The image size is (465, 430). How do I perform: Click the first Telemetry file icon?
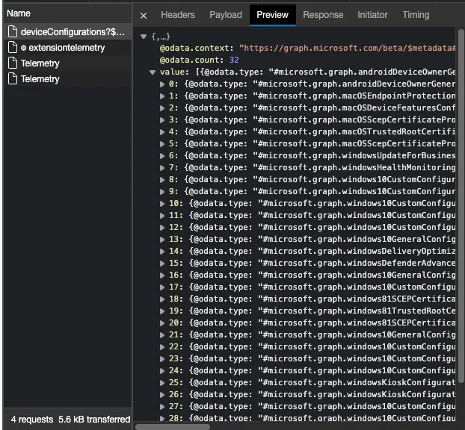click(x=13, y=63)
